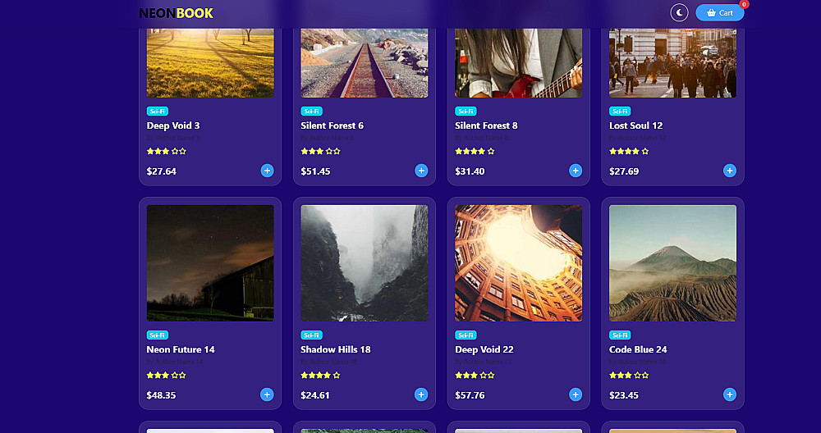Add Code Blue 24 to cart
The image size is (821, 433).
point(729,394)
